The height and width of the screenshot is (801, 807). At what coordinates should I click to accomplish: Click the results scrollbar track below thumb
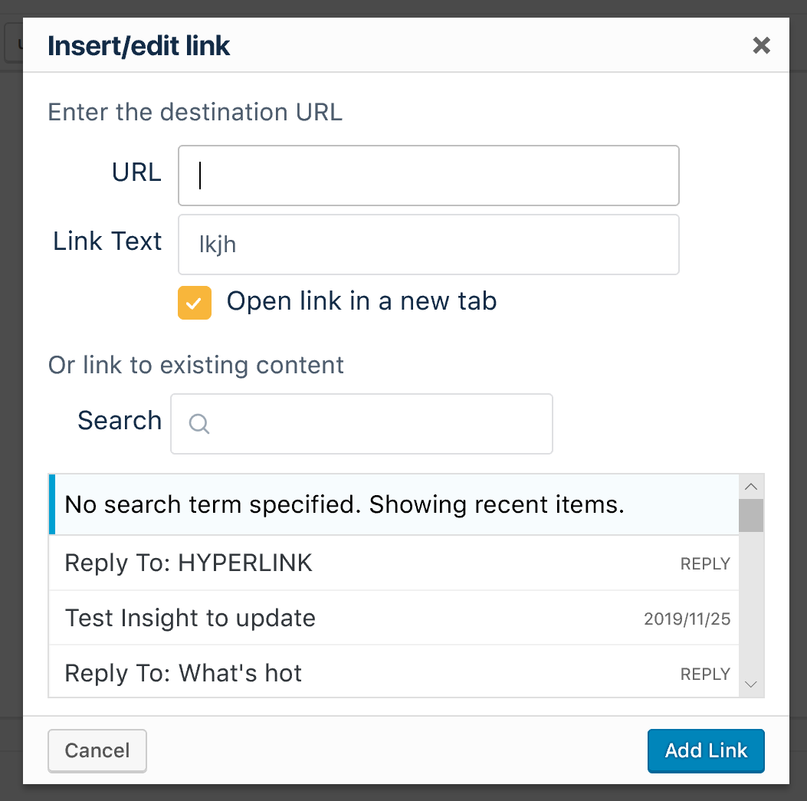(751, 602)
